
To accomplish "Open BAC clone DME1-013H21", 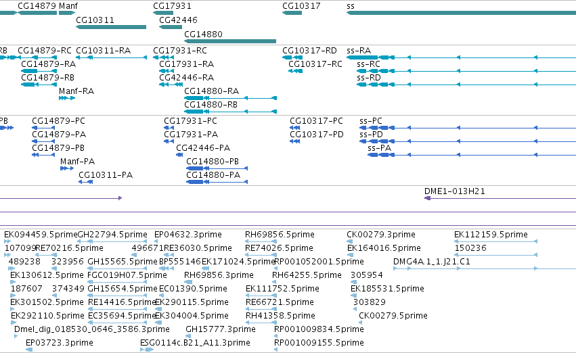I will (454, 191).
